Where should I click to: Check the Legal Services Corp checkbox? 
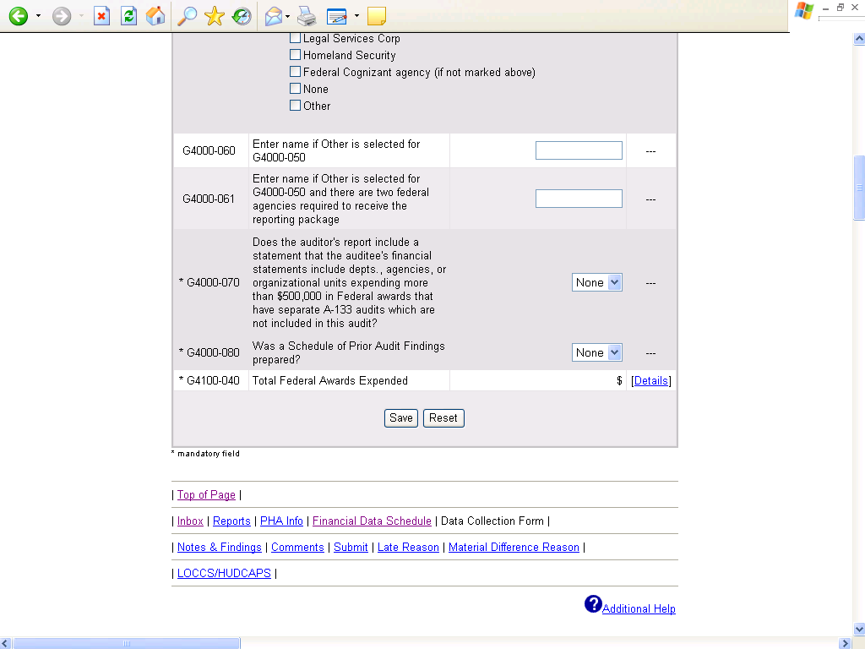[x=295, y=38]
